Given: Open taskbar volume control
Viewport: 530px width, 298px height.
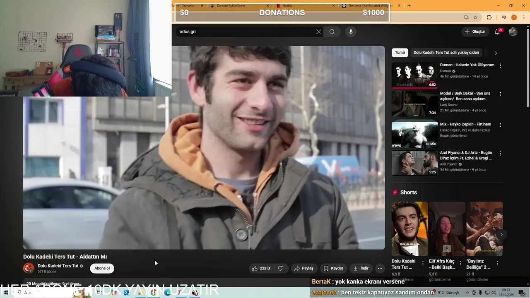Looking at the screenshot, I should [x=494, y=293].
